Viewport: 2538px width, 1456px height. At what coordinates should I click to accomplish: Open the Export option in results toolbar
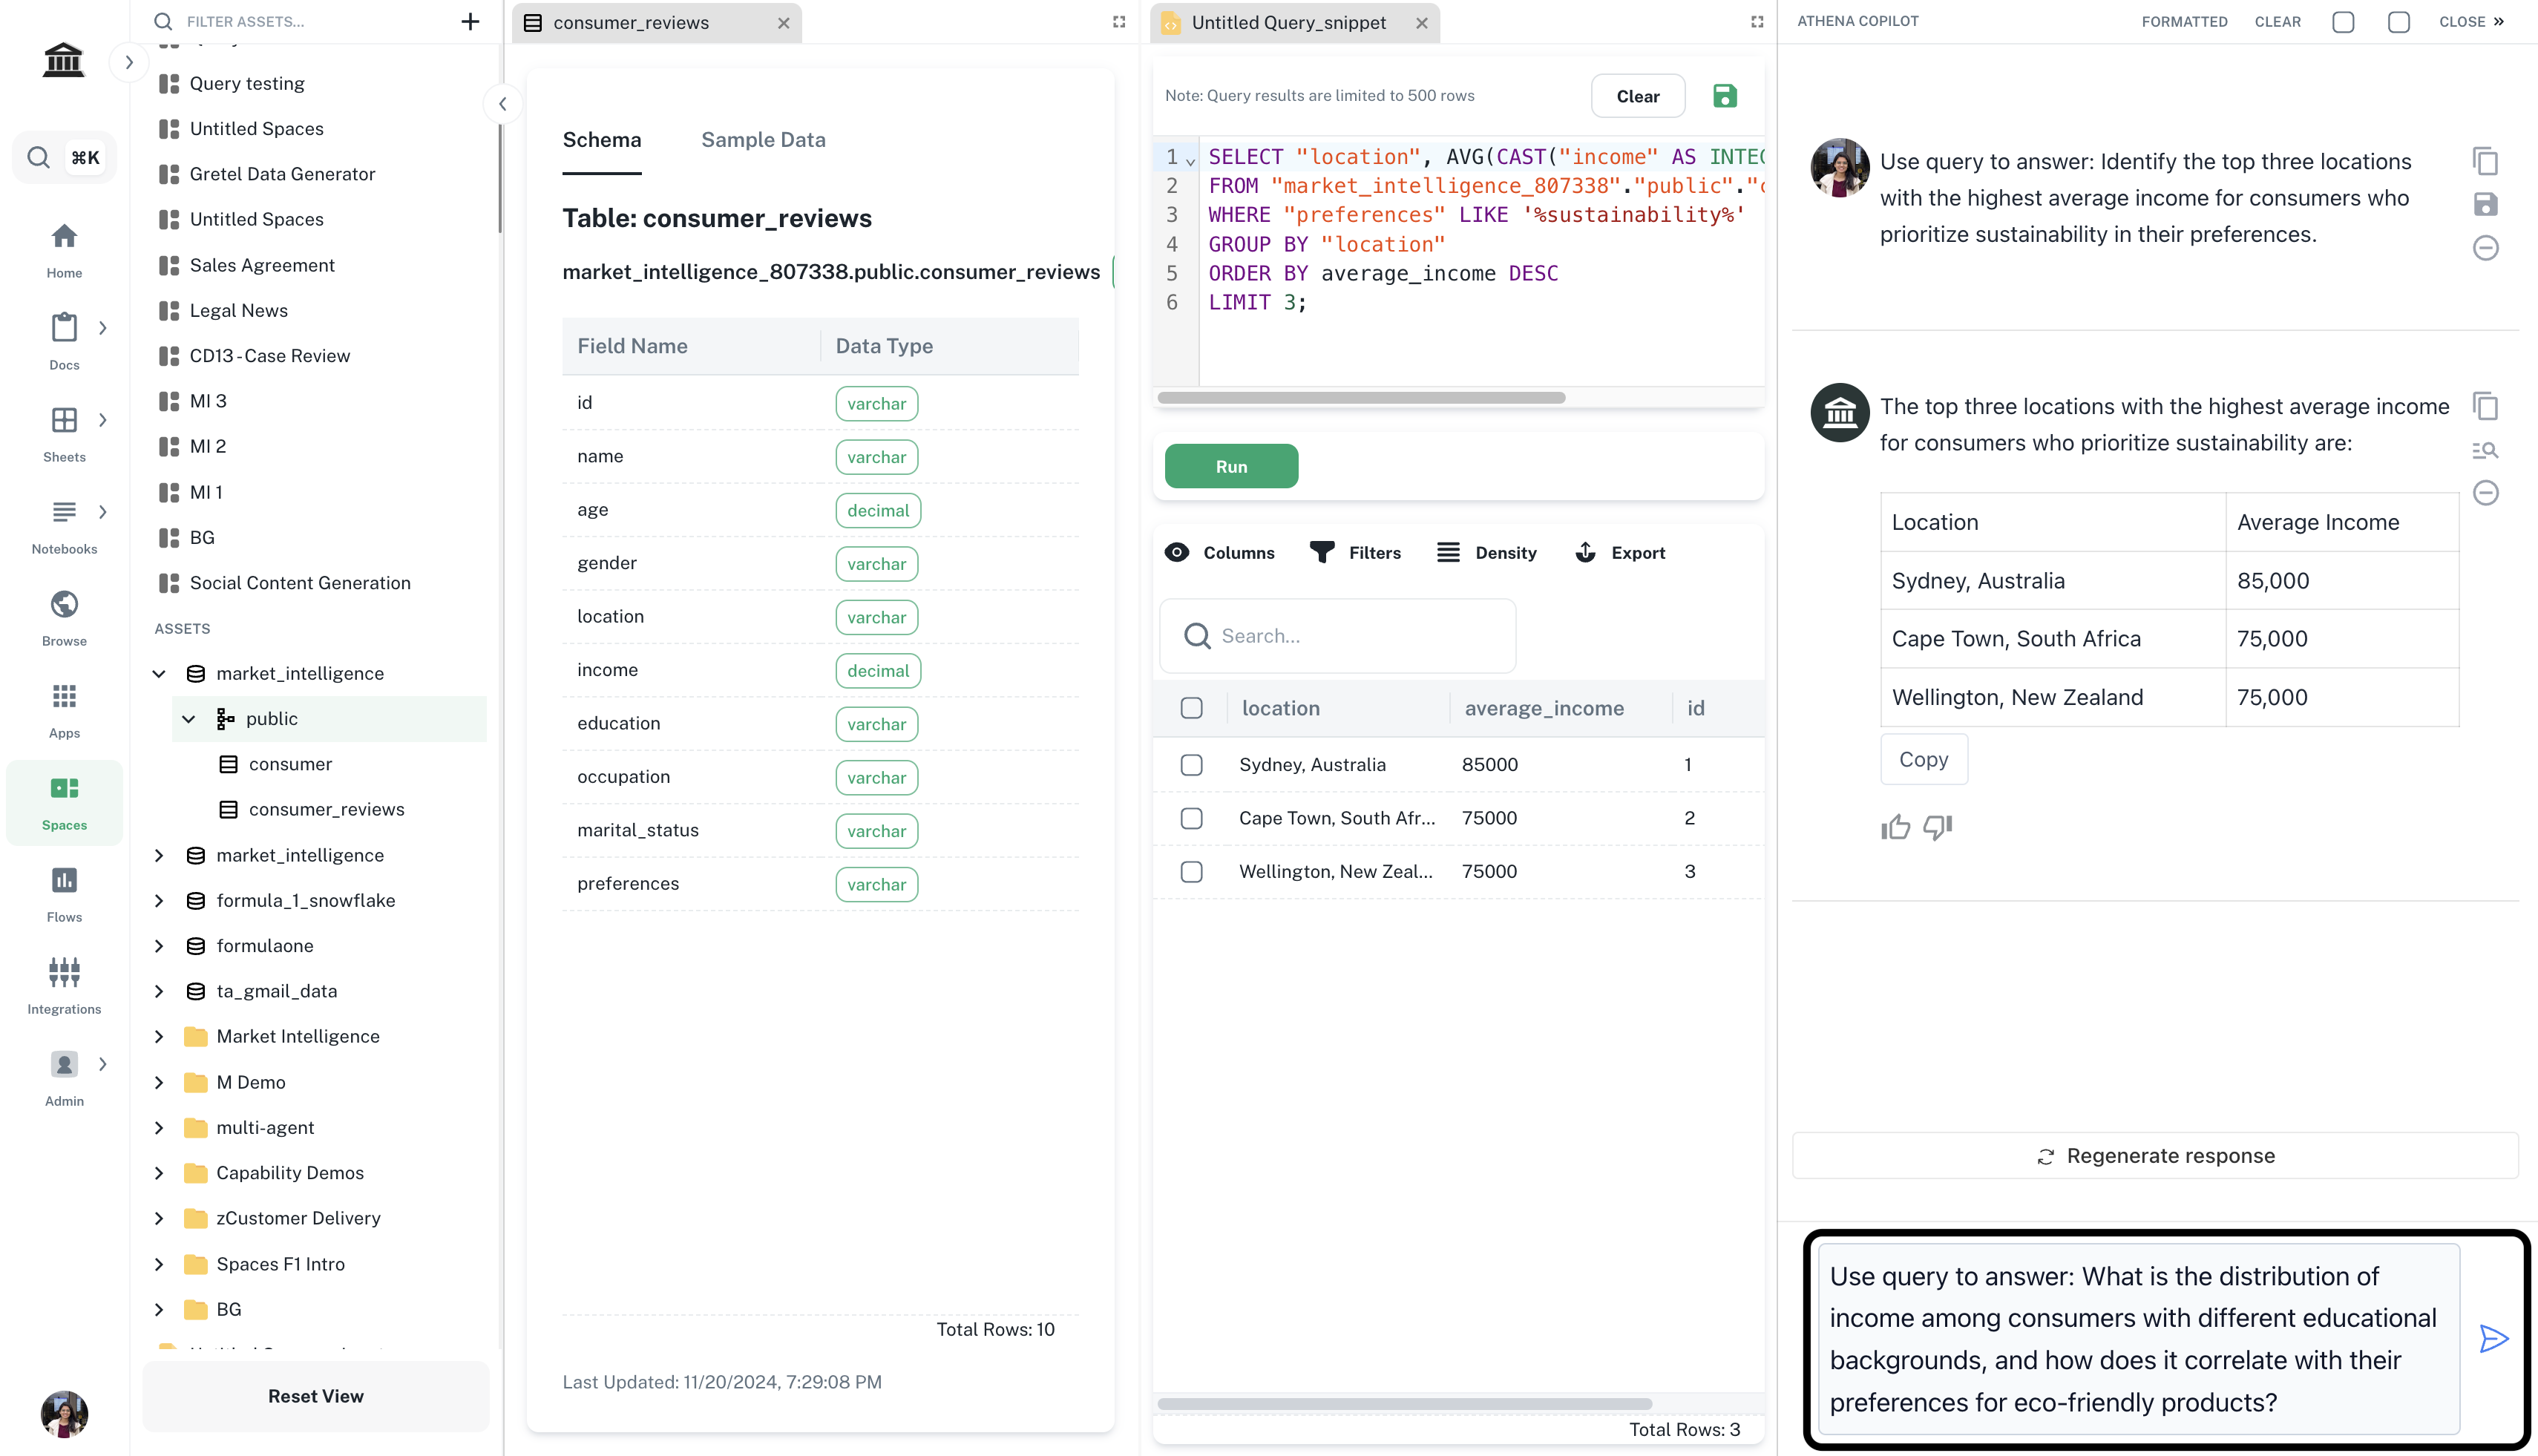(x=1621, y=553)
